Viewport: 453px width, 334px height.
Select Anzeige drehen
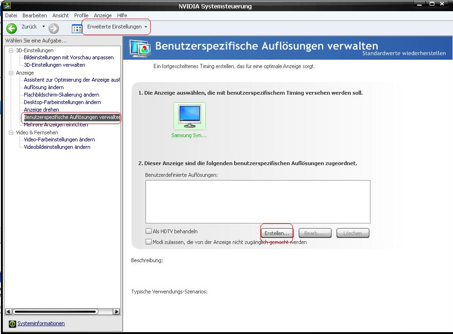(42, 110)
